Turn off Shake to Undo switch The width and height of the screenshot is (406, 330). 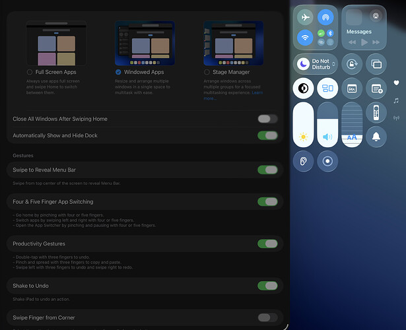coord(267,286)
